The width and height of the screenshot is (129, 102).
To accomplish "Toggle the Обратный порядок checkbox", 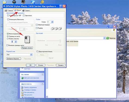I will point(37,25).
